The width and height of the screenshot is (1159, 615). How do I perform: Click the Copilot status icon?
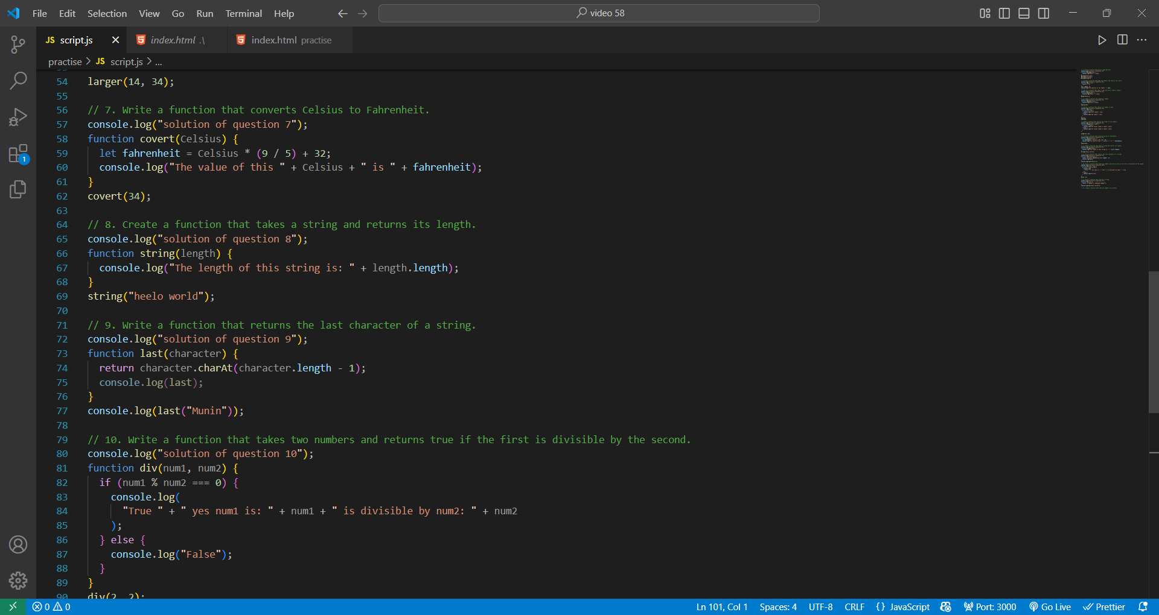(x=946, y=607)
